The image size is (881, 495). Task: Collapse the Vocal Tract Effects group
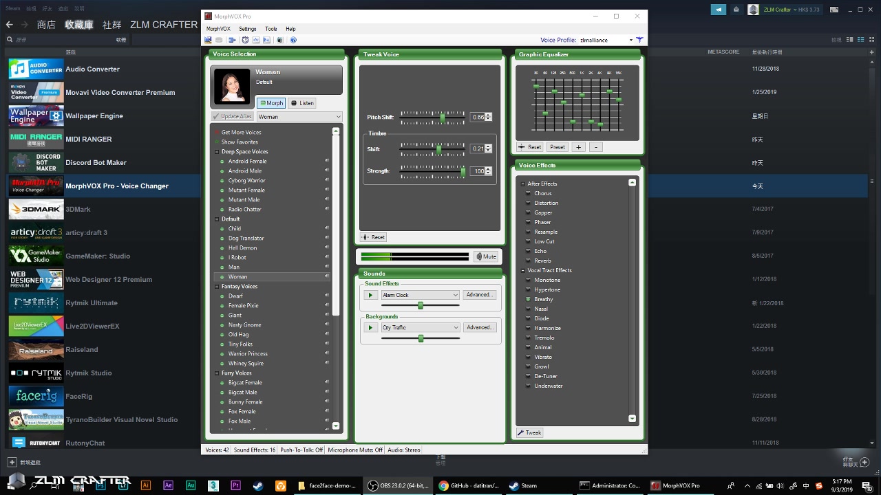522,270
